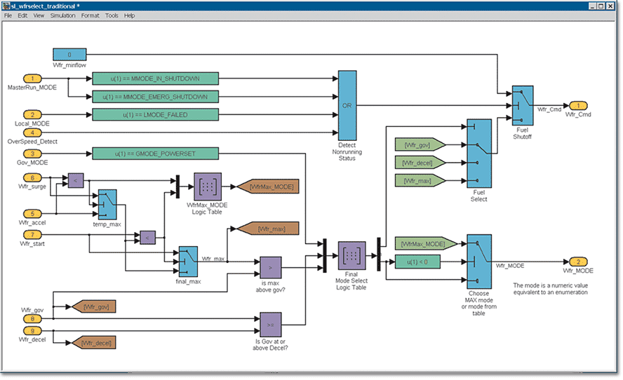Select the WfrMax_MODE Logic Table block
This screenshot has height=380, width=623.
208,186
